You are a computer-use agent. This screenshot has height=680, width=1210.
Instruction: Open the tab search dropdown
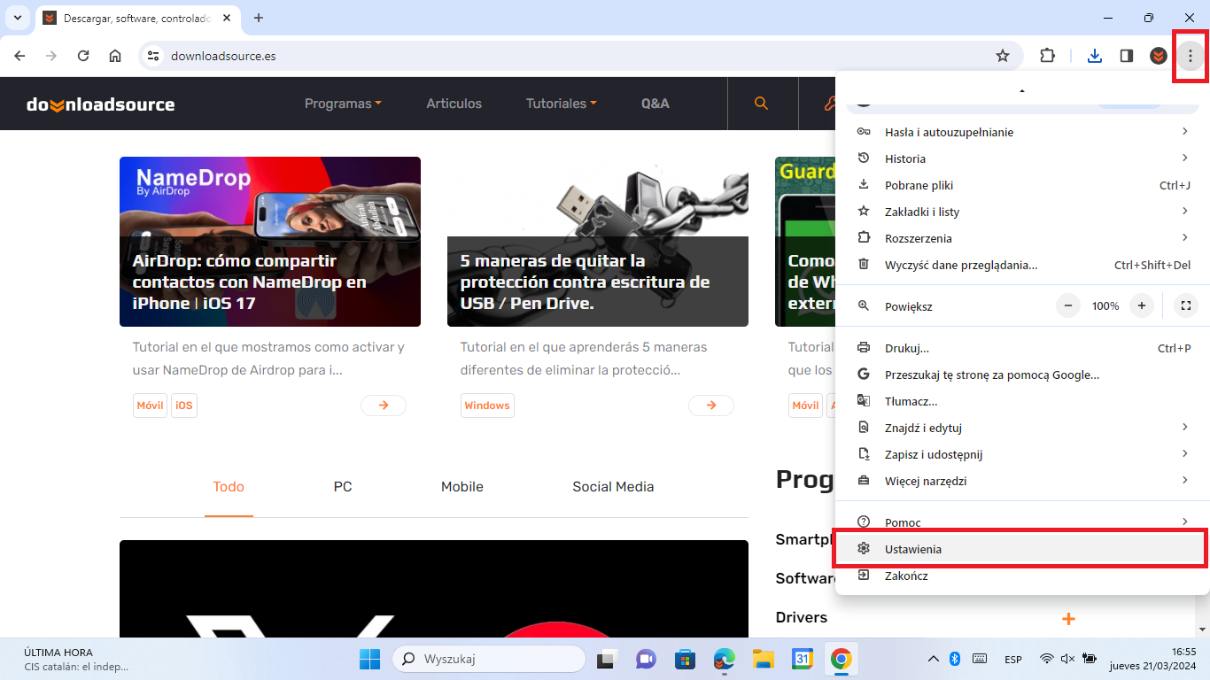[17, 18]
